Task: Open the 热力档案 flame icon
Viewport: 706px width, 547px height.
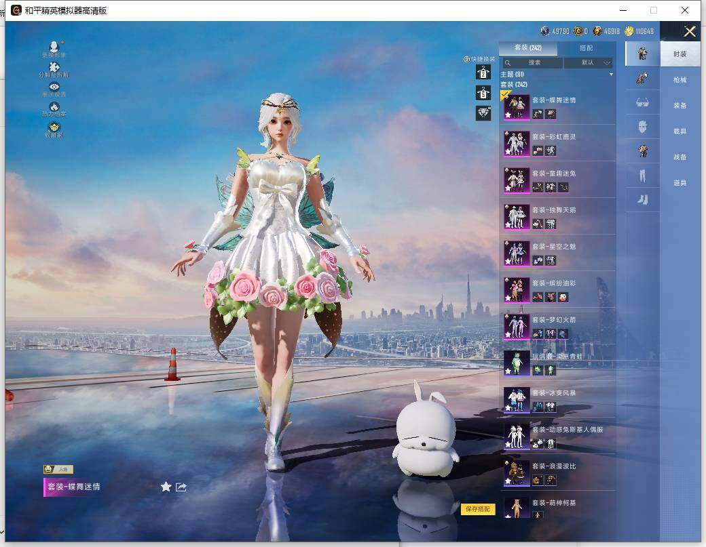Action: 54,107
